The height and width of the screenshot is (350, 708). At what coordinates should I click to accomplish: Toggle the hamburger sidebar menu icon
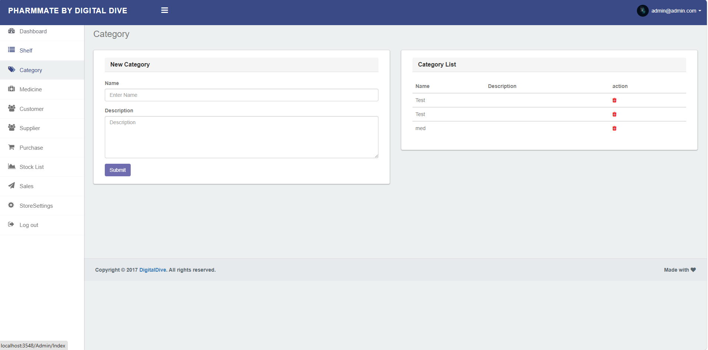tap(164, 10)
